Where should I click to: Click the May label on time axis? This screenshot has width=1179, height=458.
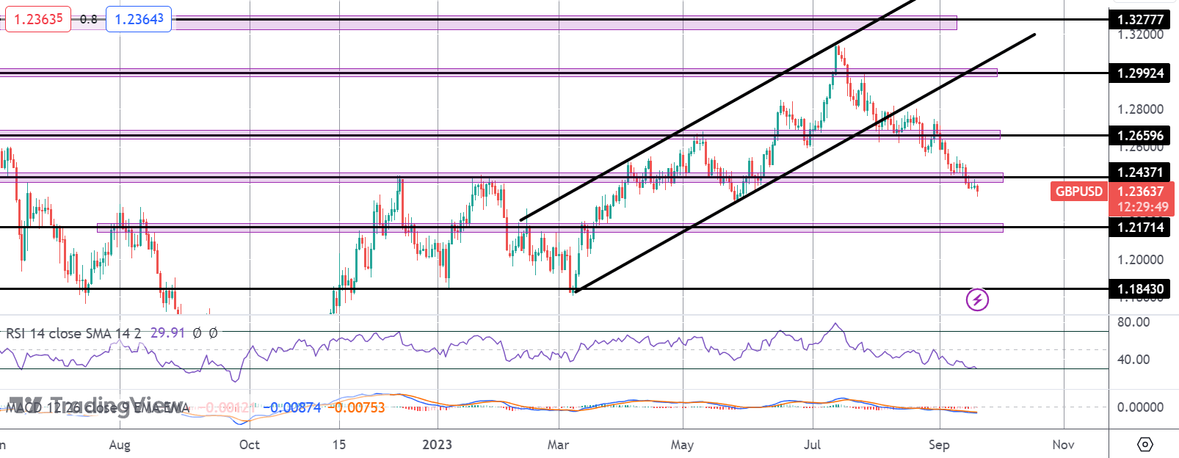click(683, 445)
